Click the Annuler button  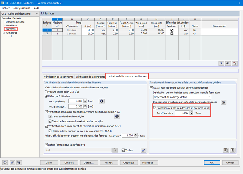click(230, 163)
